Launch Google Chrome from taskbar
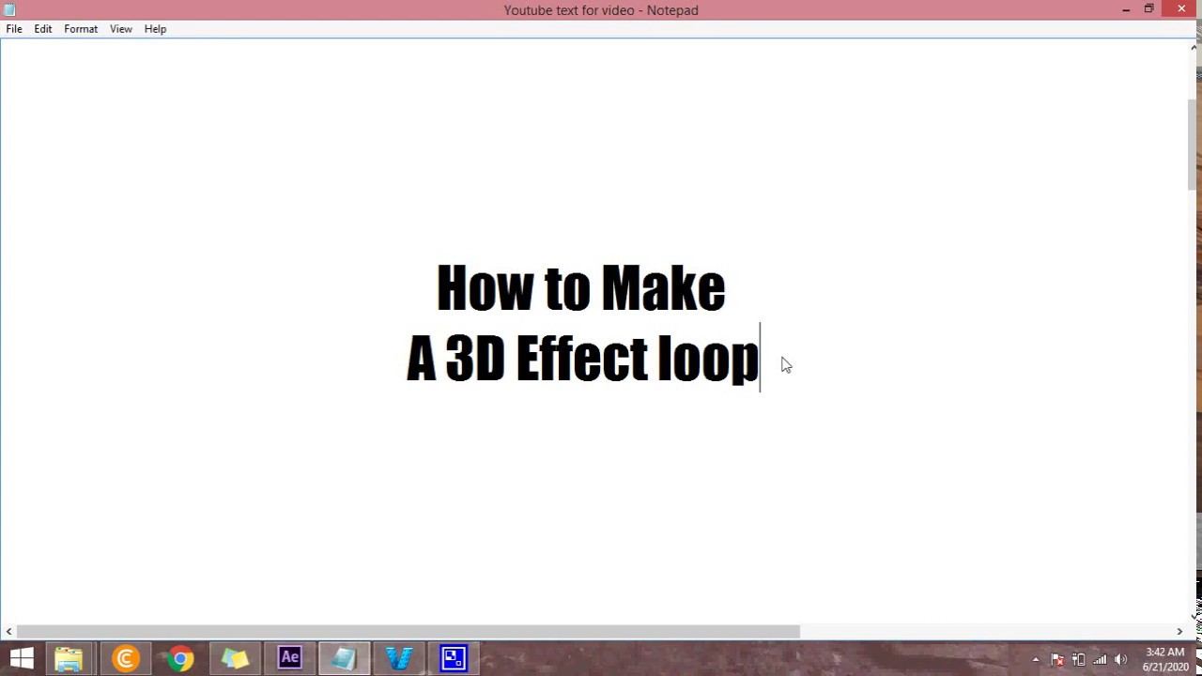Viewport: 1202px width, 676px height. coord(180,658)
